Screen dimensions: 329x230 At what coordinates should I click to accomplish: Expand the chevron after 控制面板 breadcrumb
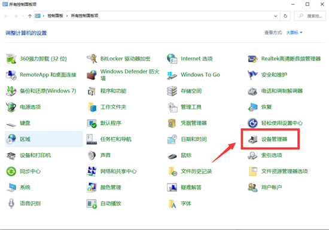point(67,16)
